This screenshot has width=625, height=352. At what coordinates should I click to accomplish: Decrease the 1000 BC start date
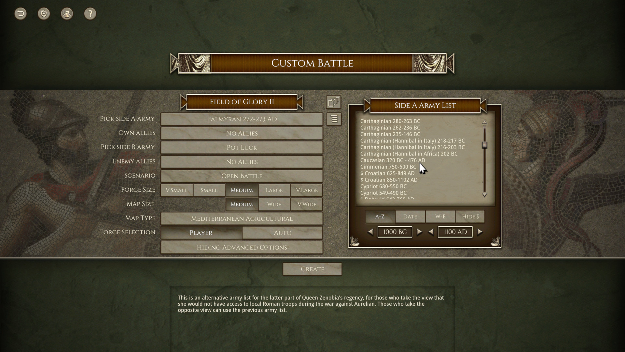370,232
